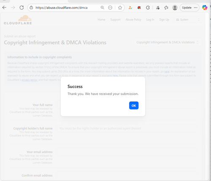This screenshot has width=211, height=181.
Task: Open the System theme dropdown
Action: click(188, 20)
